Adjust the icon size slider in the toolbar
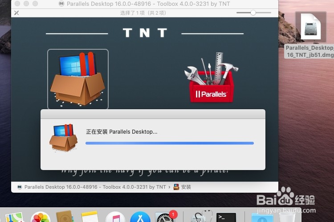This screenshot has width=334, height=222. tap(253, 13)
